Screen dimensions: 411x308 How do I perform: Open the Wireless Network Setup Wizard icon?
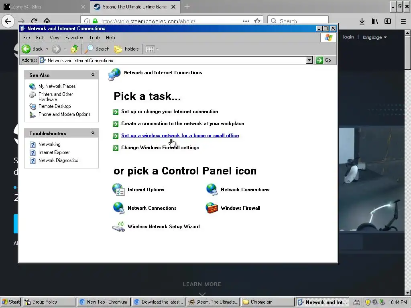(x=118, y=227)
